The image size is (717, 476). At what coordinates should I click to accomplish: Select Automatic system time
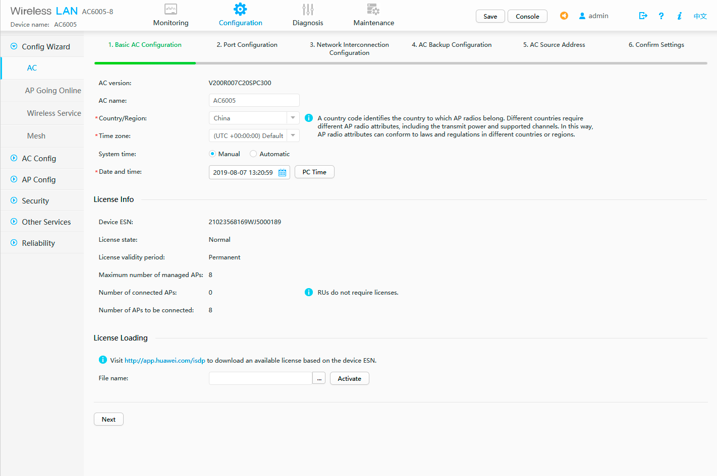click(253, 154)
